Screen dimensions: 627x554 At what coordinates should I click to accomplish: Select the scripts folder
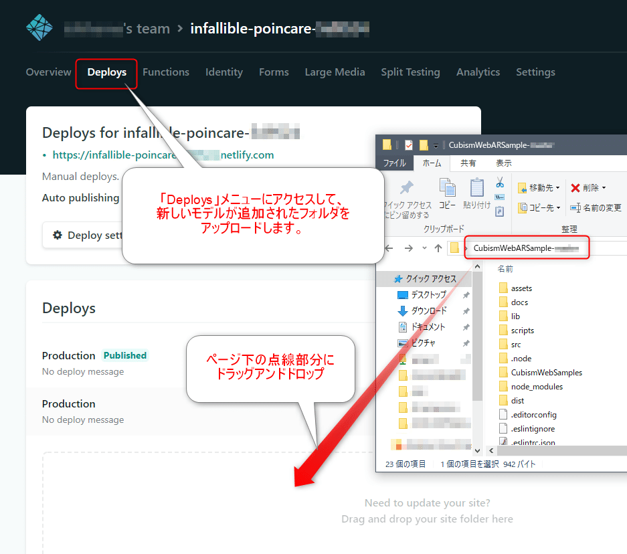[517, 330]
